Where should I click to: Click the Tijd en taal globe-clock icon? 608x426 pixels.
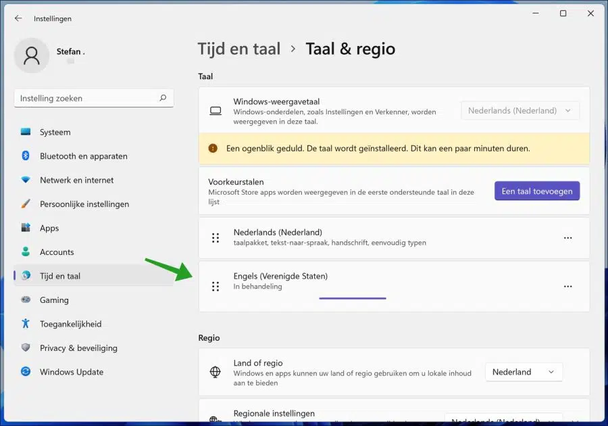click(26, 275)
